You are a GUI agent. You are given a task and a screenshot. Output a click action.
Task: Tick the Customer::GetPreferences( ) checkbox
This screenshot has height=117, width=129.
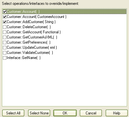(4, 42)
